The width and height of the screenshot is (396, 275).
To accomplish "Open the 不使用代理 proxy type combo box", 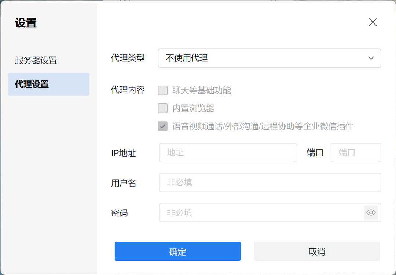I will 264,58.
